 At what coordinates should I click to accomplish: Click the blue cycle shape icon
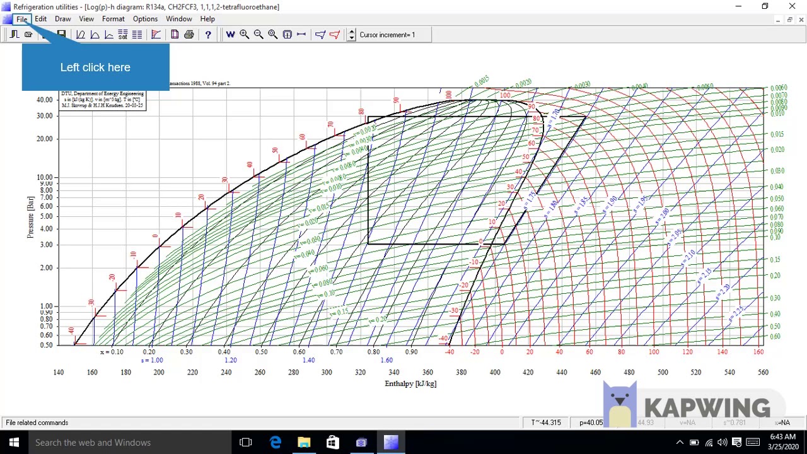click(320, 35)
